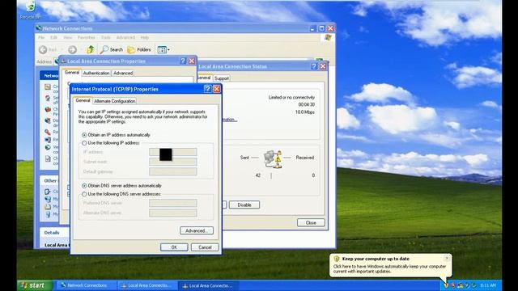The width and height of the screenshot is (518, 291).
Task: Open Favorites menu in Network Connections
Action: click(87, 38)
